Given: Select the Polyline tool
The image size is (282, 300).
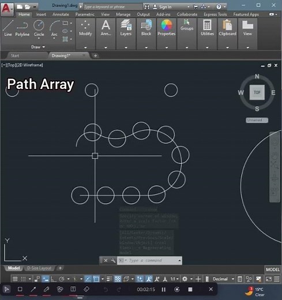Looking at the screenshot, I should [22, 28].
